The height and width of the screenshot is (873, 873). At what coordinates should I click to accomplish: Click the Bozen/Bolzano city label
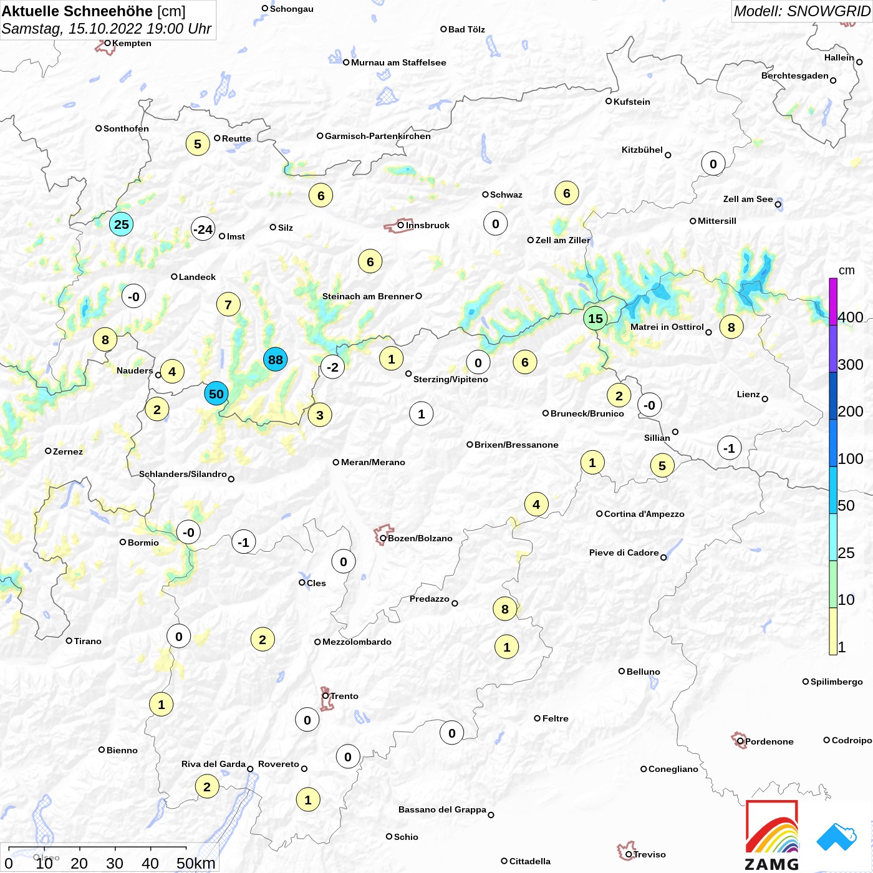click(x=420, y=538)
